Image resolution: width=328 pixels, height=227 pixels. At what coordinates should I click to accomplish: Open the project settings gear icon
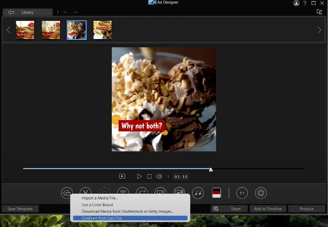[261, 193]
